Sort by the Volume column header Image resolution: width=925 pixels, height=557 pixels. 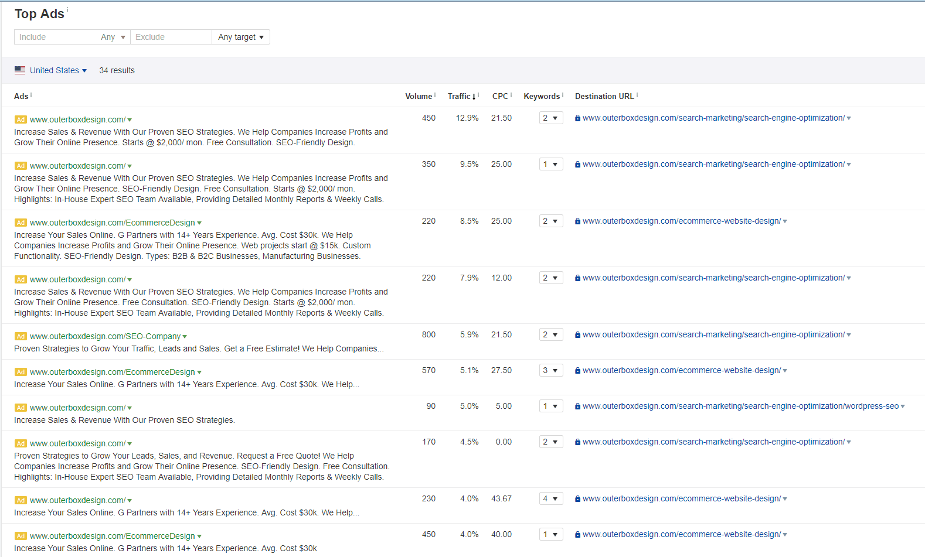click(419, 96)
